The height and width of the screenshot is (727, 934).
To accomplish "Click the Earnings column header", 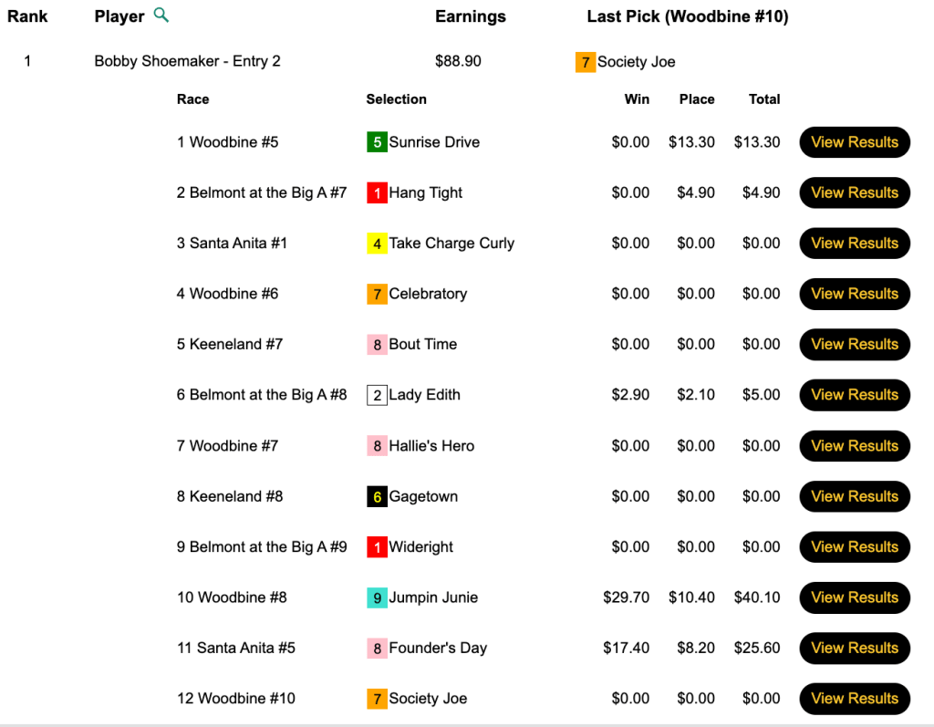I will (x=470, y=16).
